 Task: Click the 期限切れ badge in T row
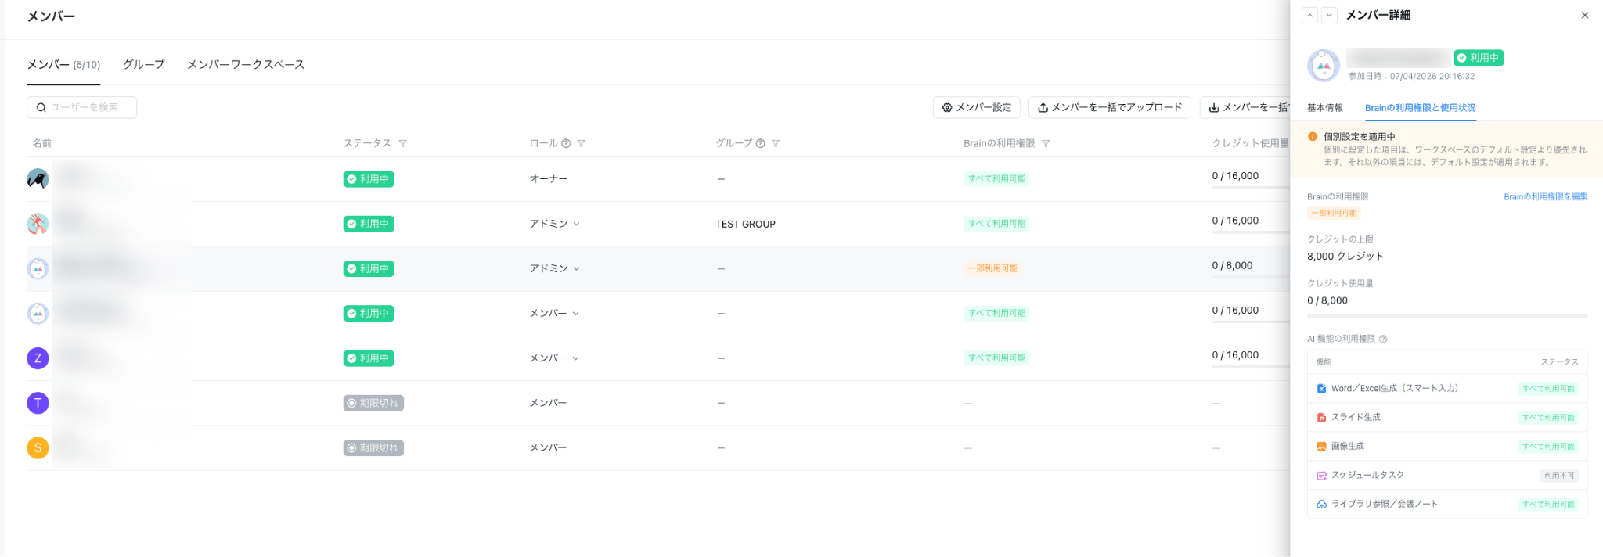[x=373, y=403]
